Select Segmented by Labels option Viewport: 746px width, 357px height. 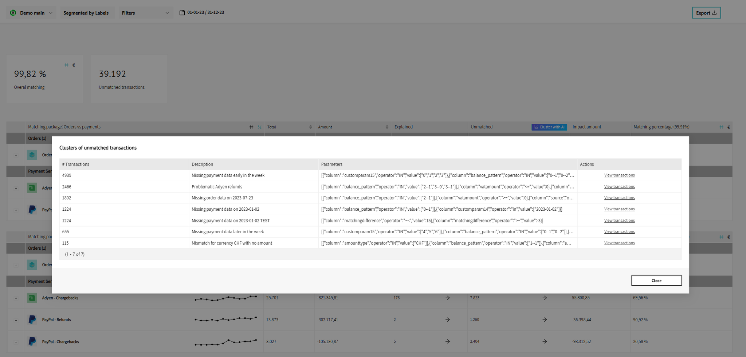point(86,13)
